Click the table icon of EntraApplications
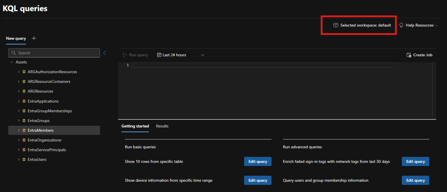Screen dimensions: 447x192 point(24,101)
